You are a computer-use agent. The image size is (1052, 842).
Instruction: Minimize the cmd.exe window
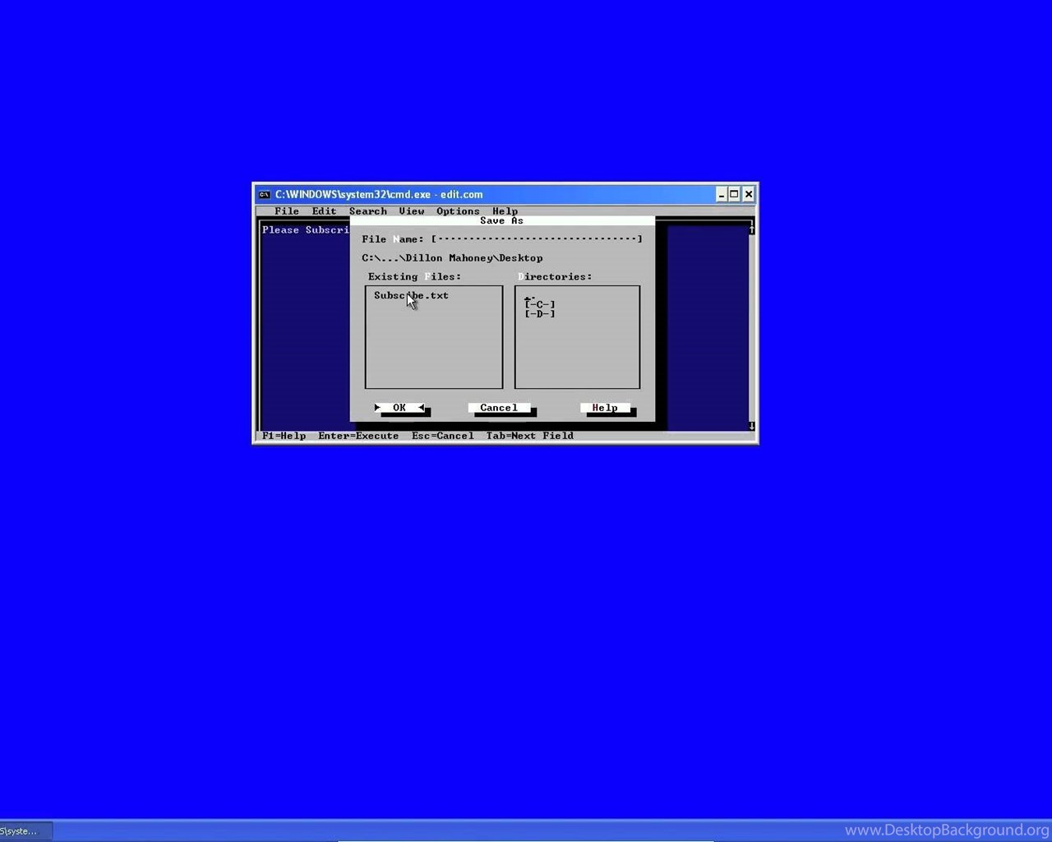tap(722, 195)
